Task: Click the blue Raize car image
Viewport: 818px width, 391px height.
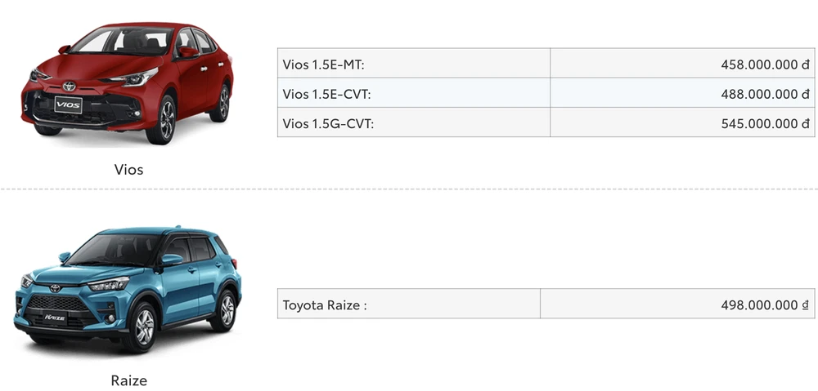Action: (128, 290)
